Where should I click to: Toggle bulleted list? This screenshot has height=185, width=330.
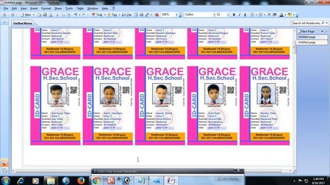[252, 15]
